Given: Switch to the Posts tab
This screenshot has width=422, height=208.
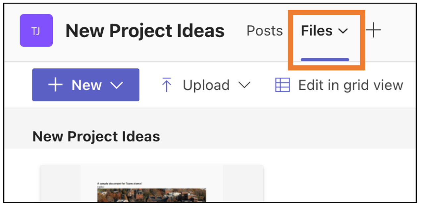Looking at the screenshot, I should coord(265,31).
